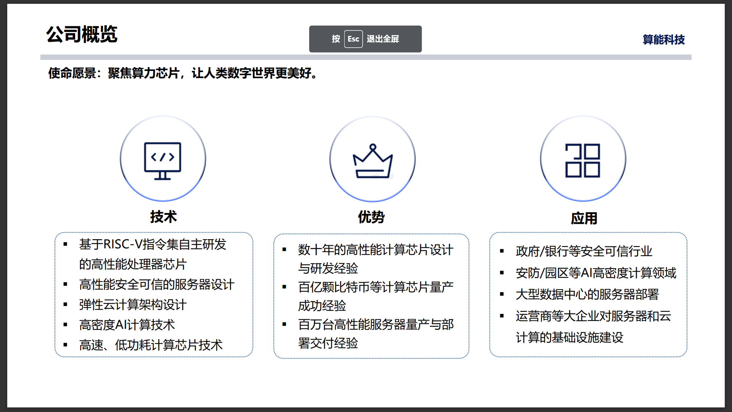Click the 应用 column heading

(584, 219)
